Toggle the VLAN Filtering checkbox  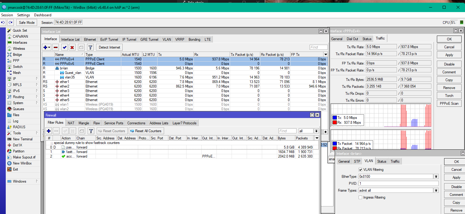coord(360,170)
